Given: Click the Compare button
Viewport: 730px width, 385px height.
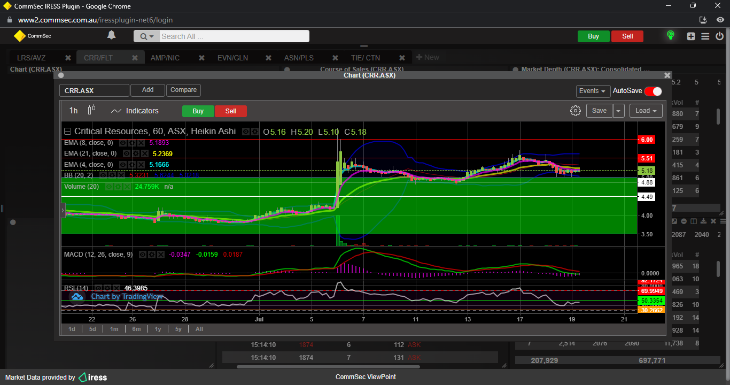Looking at the screenshot, I should click(184, 90).
